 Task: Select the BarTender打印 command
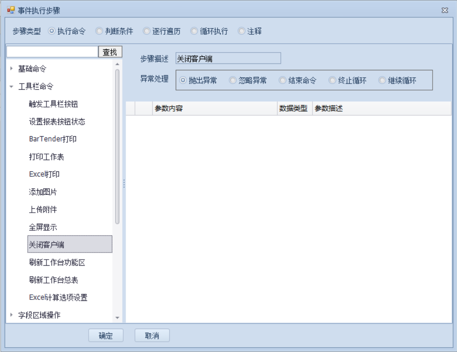point(52,139)
